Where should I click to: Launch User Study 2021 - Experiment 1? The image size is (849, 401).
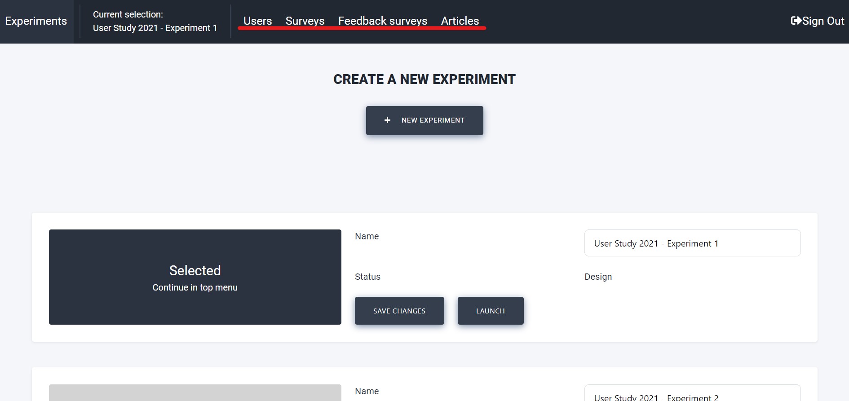point(491,311)
